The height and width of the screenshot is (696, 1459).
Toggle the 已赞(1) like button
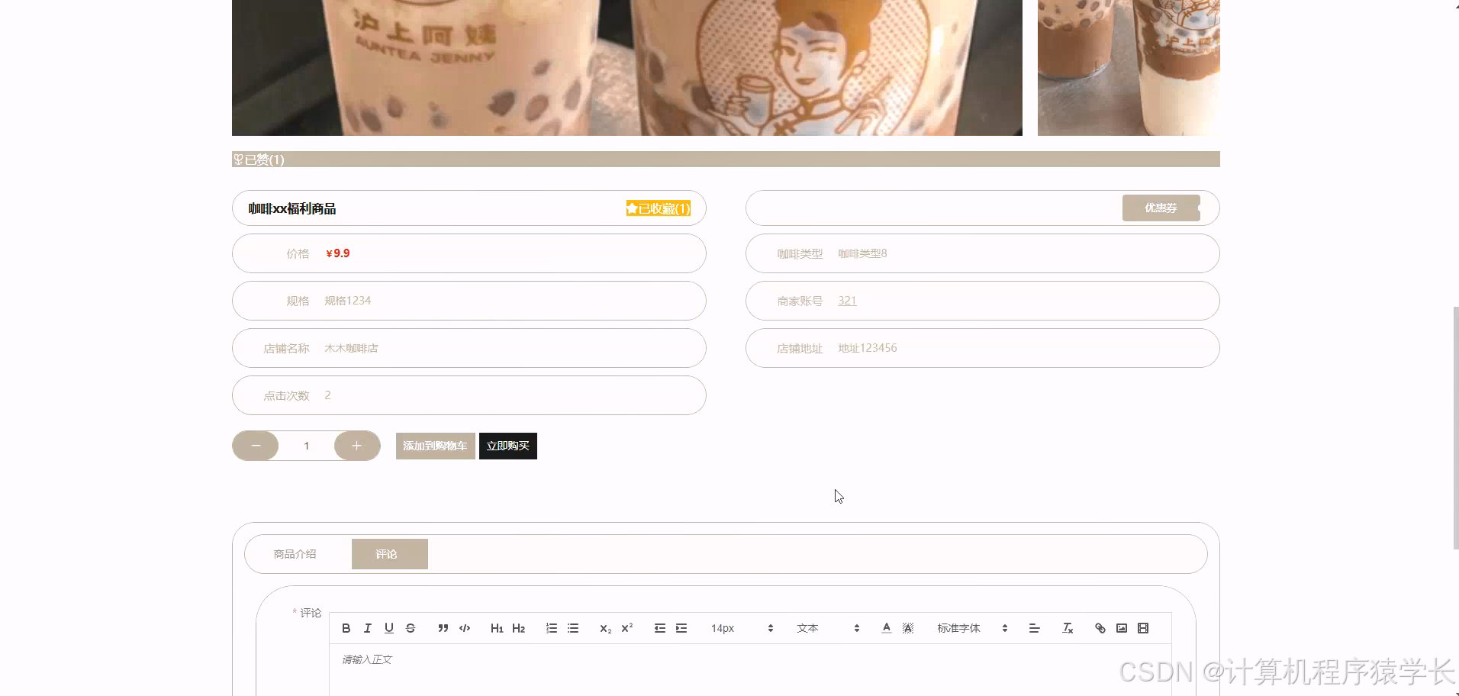259,159
